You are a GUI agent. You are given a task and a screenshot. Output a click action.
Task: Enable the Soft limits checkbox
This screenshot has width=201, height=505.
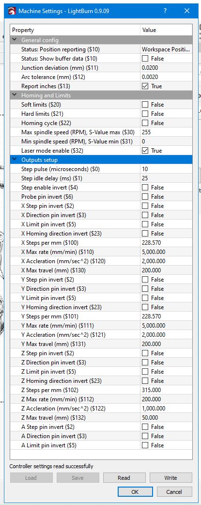click(x=145, y=105)
